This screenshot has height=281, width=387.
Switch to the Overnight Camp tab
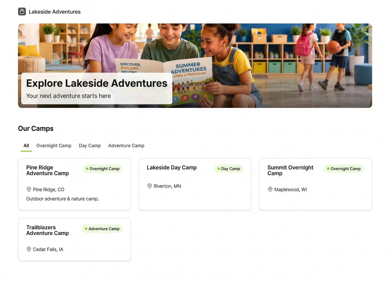54,145
